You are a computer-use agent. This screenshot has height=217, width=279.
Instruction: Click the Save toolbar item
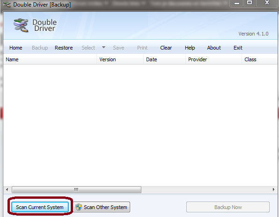pyautogui.click(x=118, y=48)
